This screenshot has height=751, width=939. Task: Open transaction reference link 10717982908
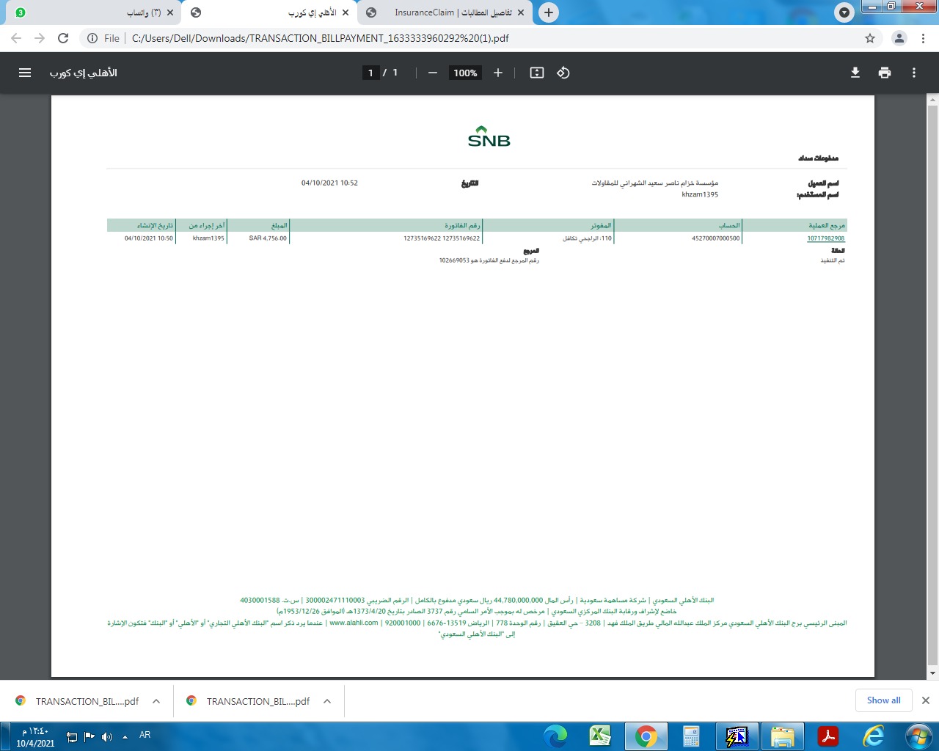point(825,238)
